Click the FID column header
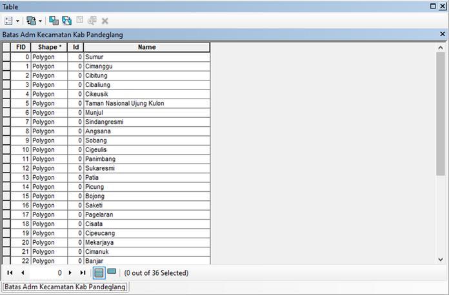This screenshot has width=449, height=295. pos(21,47)
